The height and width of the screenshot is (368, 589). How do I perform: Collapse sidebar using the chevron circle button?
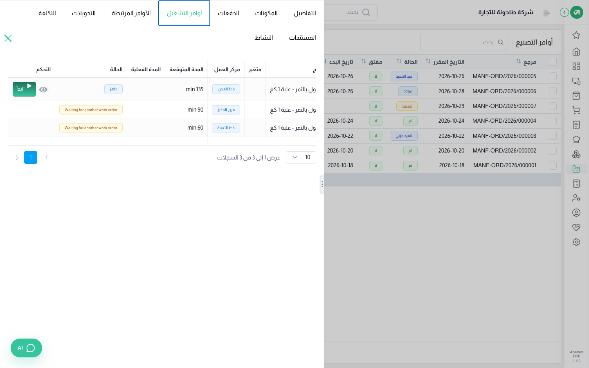[x=564, y=12]
